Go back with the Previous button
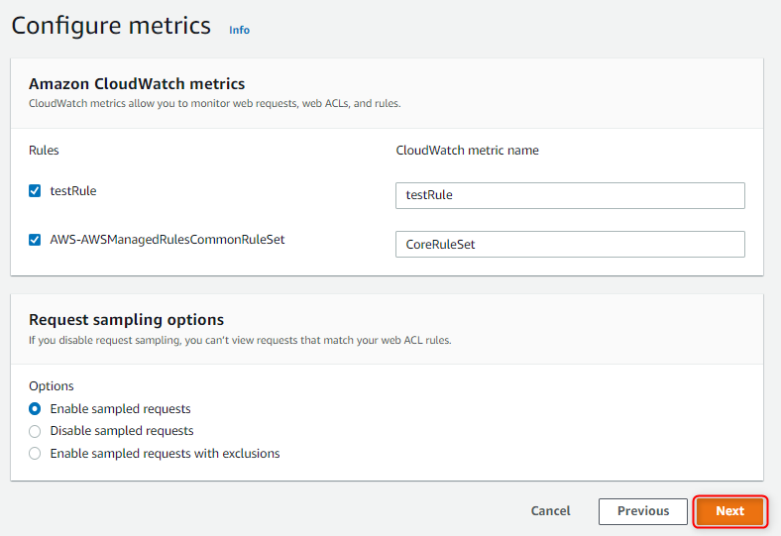The width and height of the screenshot is (781, 536). coord(642,511)
